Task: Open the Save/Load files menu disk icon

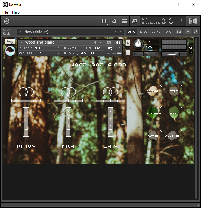Action: click(x=104, y=21)
